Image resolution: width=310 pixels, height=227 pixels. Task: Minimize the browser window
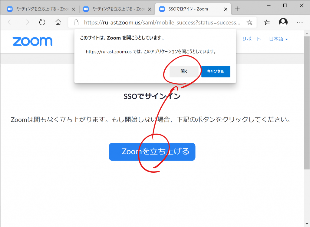click(269, 5)
